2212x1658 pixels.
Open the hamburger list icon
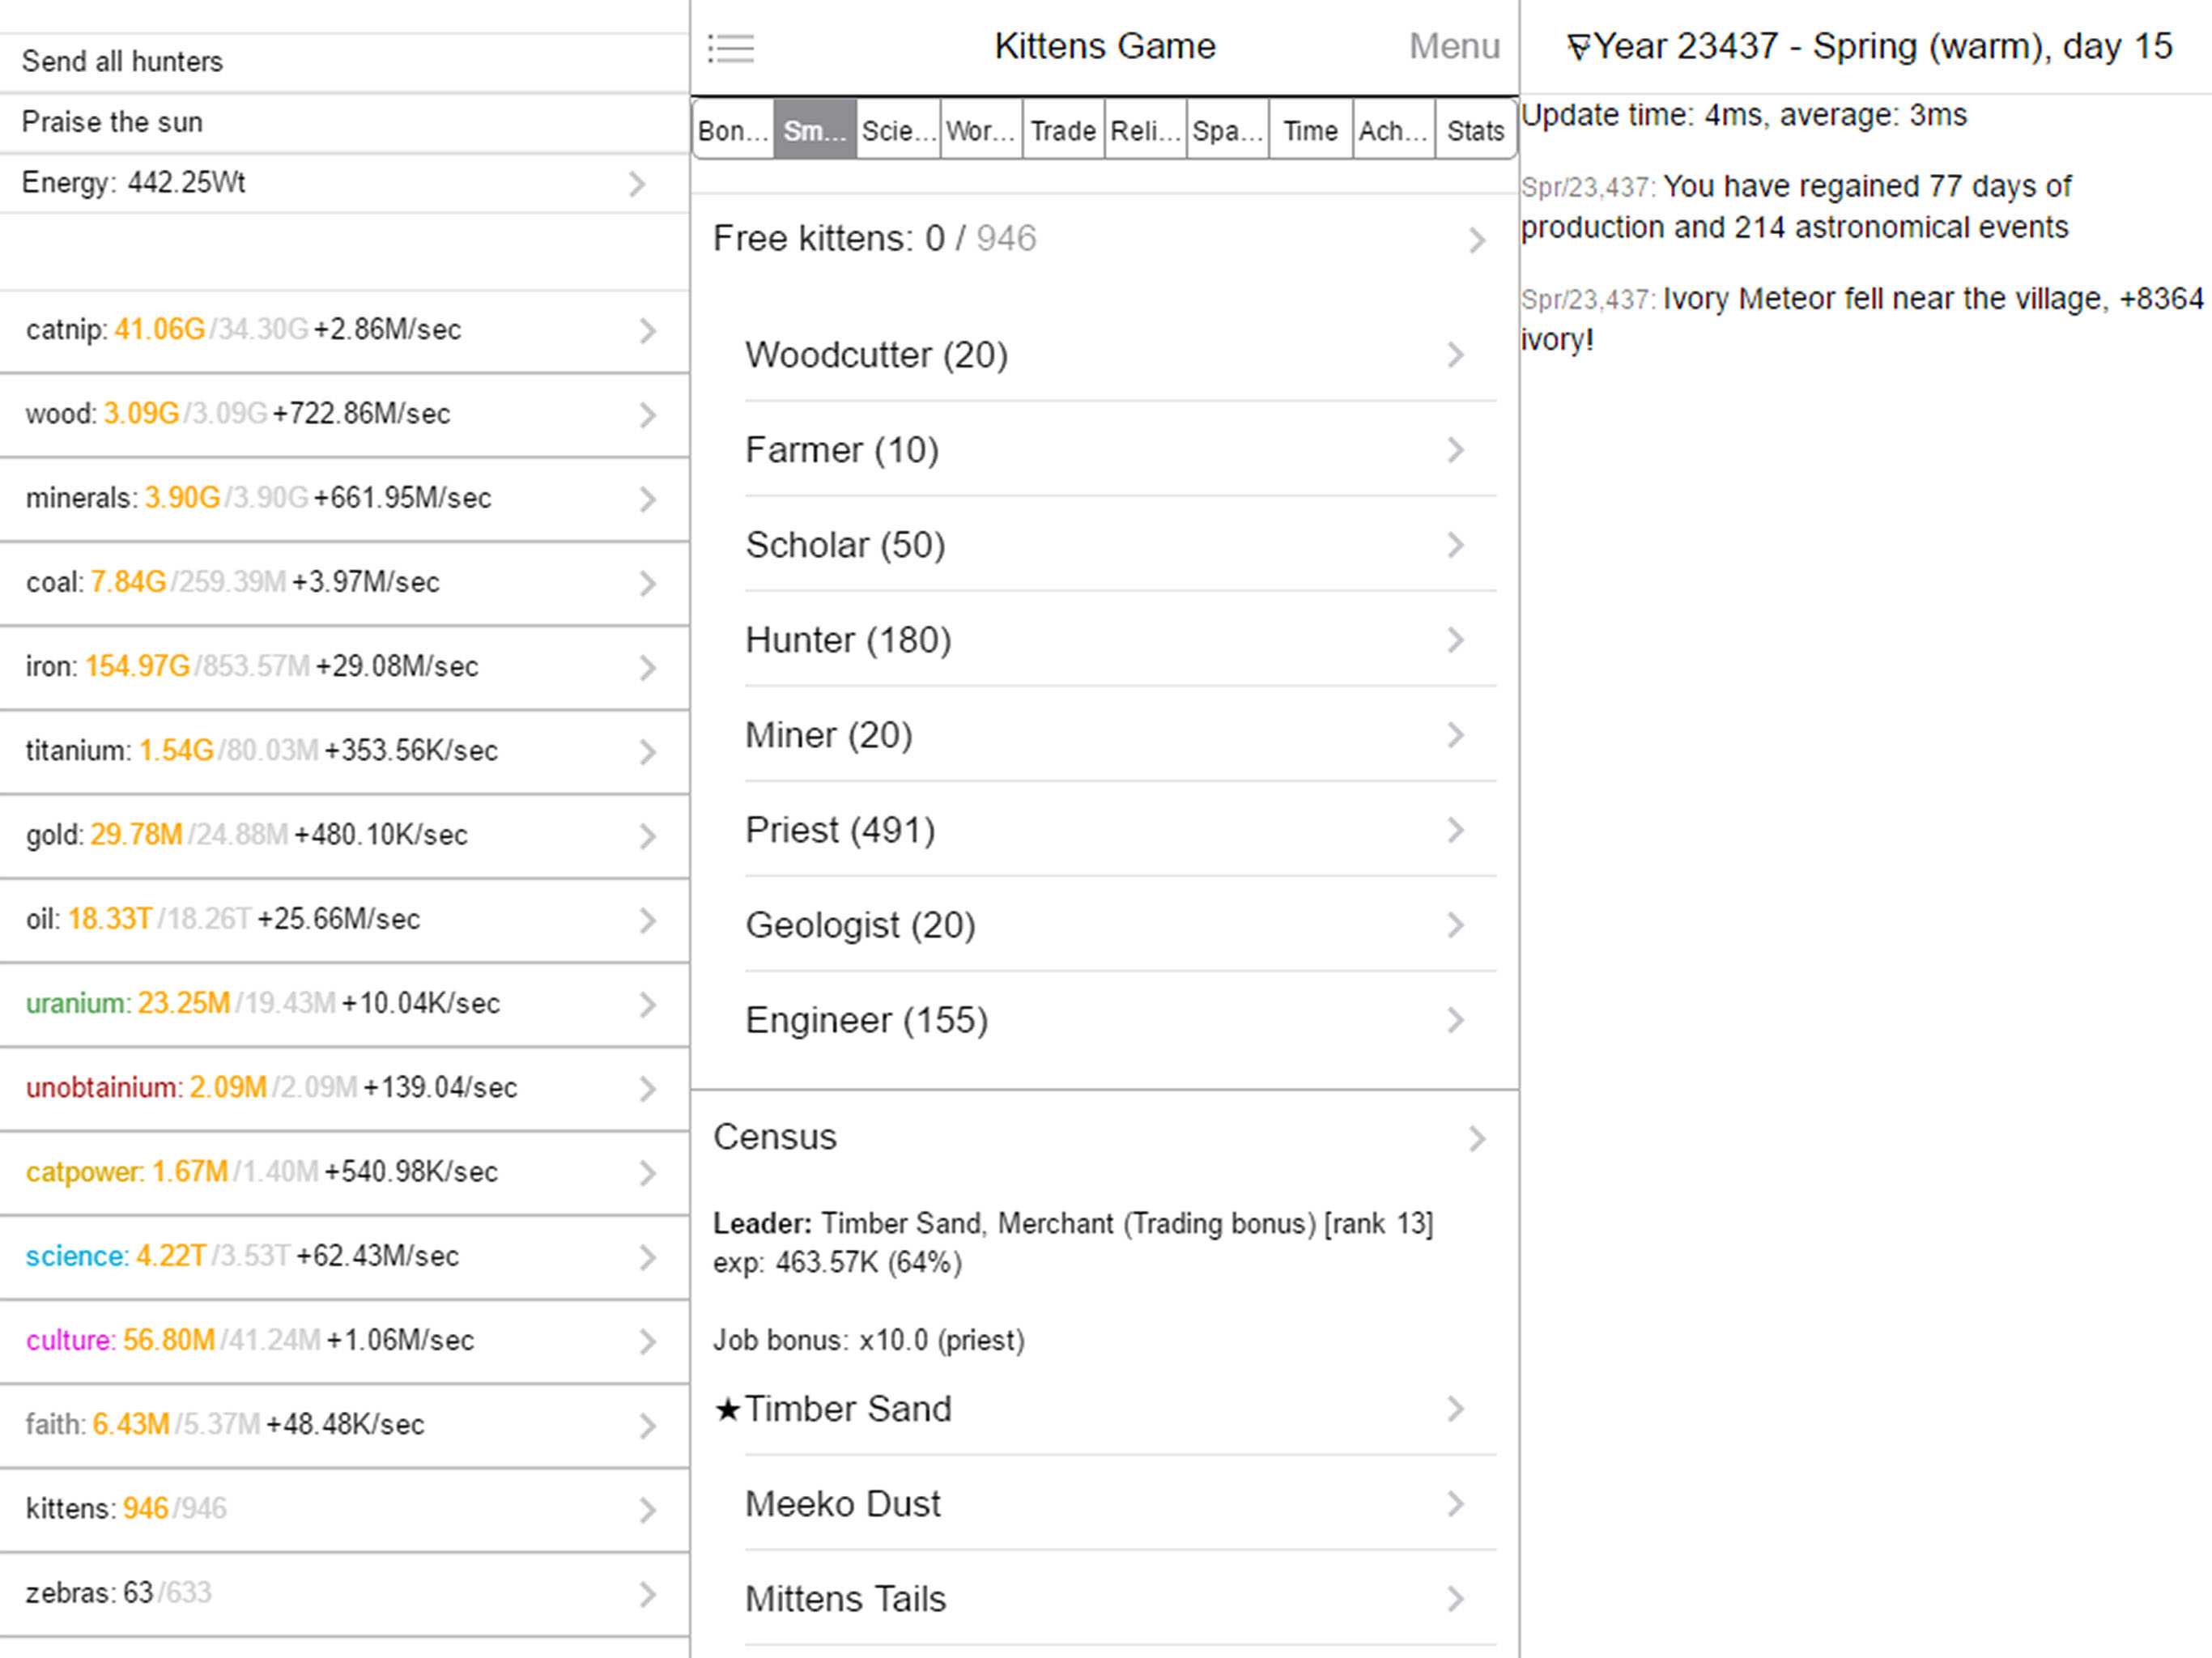pyautogui.click(x=730, y=48)
